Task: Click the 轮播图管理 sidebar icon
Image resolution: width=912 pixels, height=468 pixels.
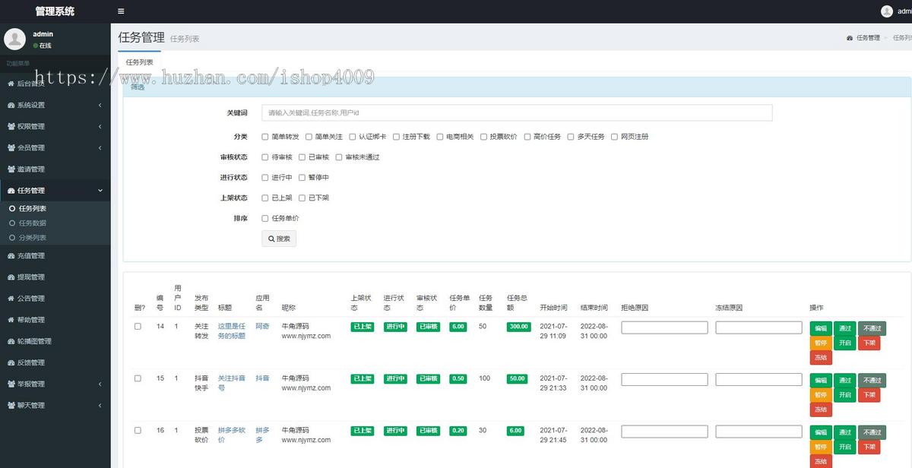Action: [11, 341]
